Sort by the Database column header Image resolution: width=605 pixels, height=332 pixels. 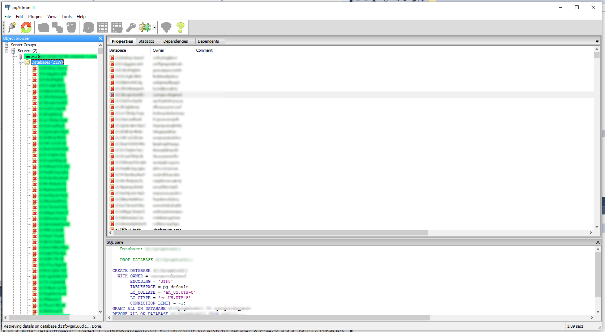coord(129,50)
